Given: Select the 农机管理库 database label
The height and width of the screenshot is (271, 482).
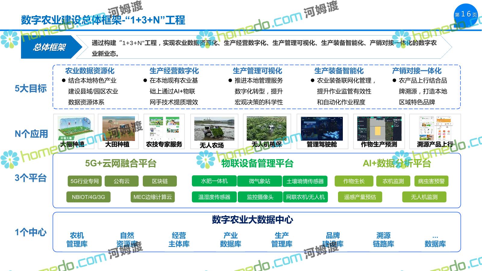Looking at the screenshot, I should pyautogui.click(x=77, y=240).
